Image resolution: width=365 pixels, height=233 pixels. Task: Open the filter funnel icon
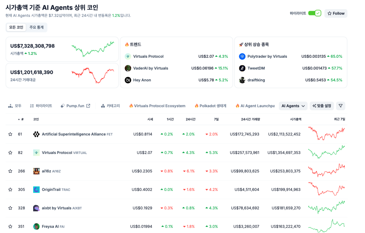coord(340,106)
